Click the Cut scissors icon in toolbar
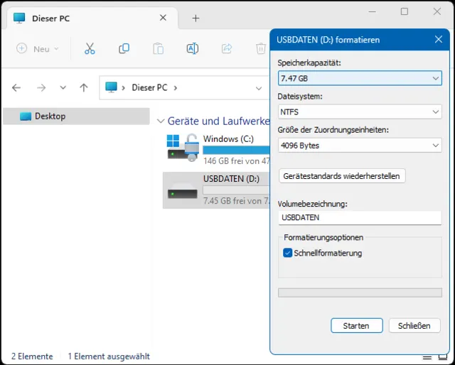The image size is (455, 365). (x=90, y=48)
